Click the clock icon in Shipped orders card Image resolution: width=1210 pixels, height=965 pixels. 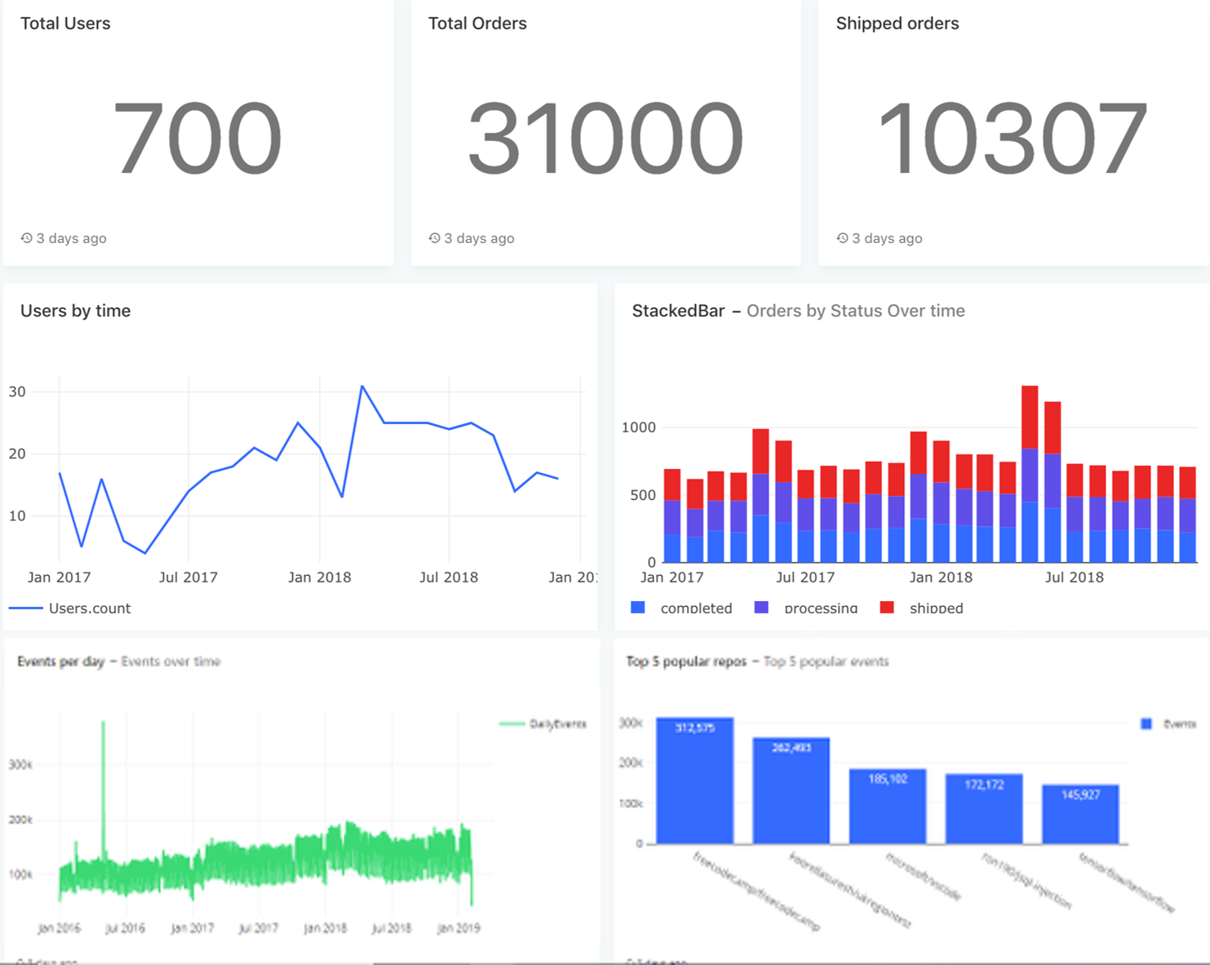point(843,238)
